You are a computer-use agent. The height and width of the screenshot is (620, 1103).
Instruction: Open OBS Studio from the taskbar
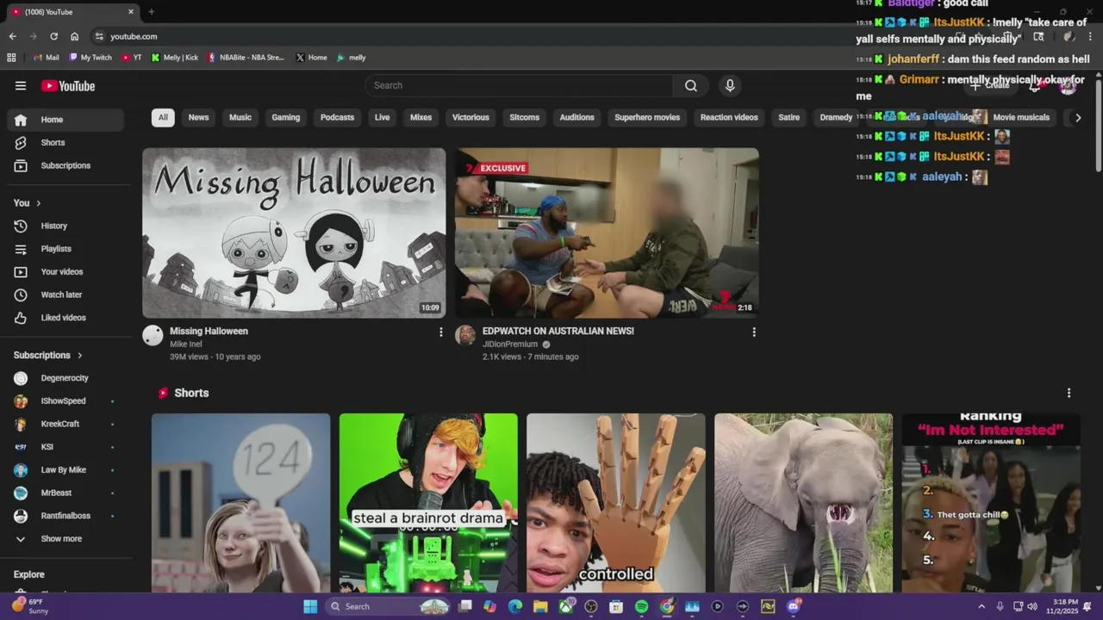591,606
